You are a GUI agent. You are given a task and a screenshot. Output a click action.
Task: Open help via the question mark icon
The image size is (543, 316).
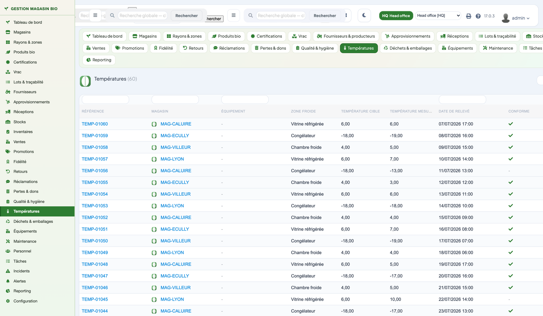478,16
